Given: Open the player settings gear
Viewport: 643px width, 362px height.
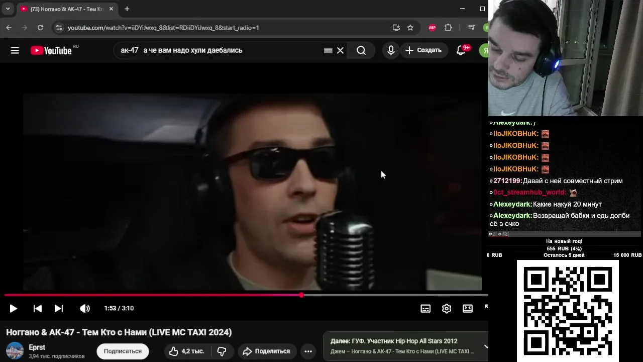Looking at the screenshot, I should 447,308.
